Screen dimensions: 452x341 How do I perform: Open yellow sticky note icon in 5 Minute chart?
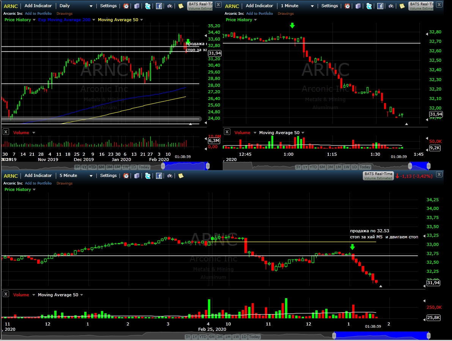tap(181, 176)
